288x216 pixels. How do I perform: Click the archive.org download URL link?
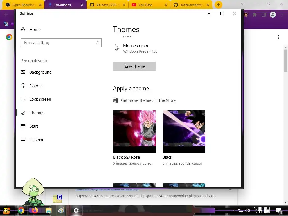coord(146,196)
